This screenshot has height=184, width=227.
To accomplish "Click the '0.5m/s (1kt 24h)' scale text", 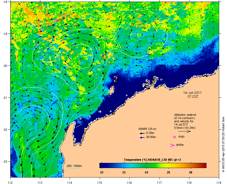I will pyautogui.click(x=185, y=128).
